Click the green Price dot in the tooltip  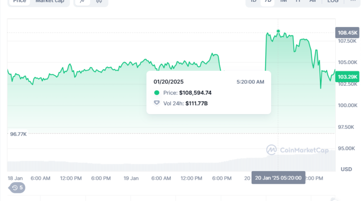click(157, 93)
